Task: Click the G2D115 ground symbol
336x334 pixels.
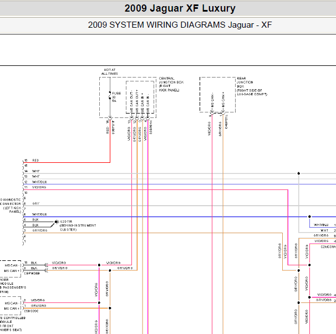Action: (57, 222)
